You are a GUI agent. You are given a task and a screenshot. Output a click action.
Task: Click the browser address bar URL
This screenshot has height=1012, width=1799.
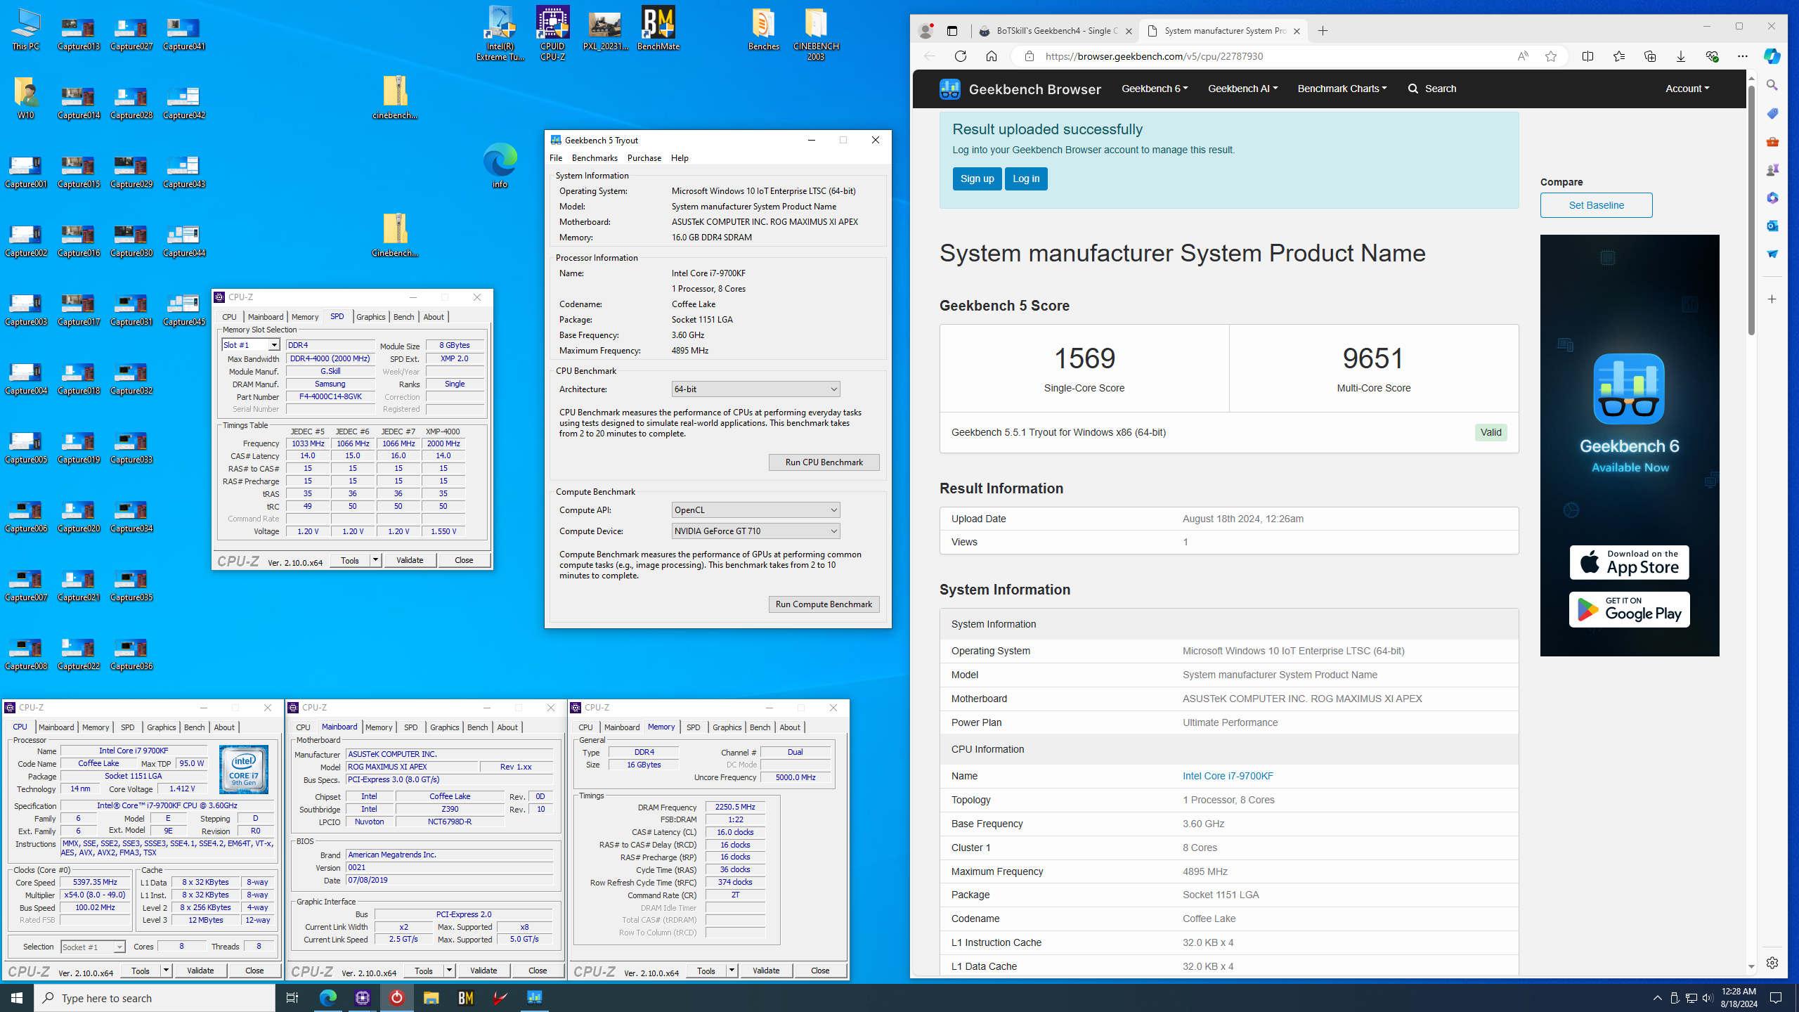click(x=1154, y=56)
